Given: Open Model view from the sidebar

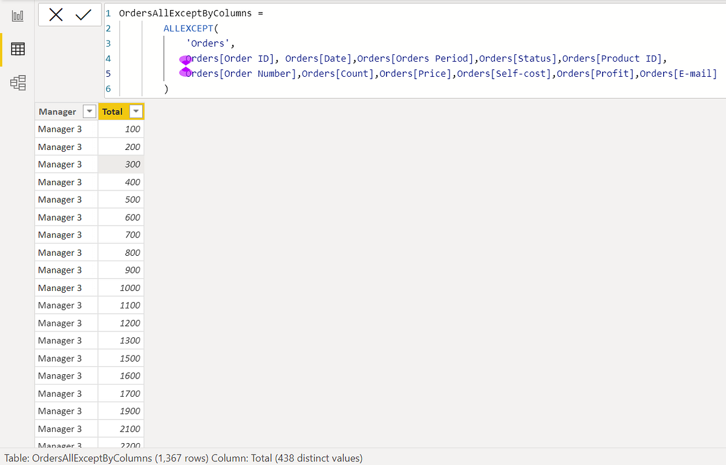Looking at the screenshot, I should click(x=17, y=83).
